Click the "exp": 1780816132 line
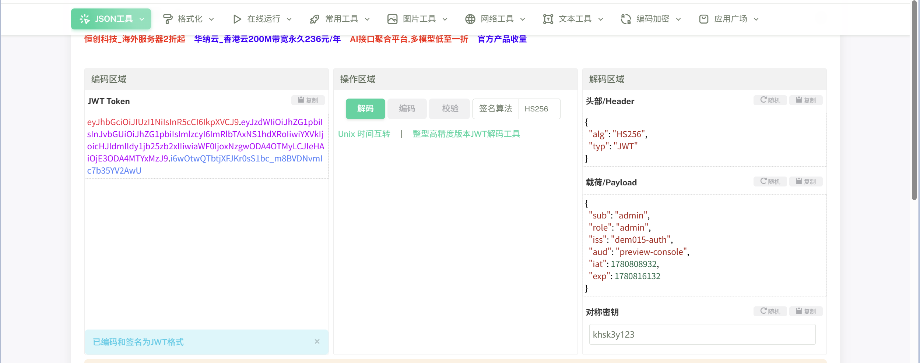The image size is (920, 363). point(624,276)
